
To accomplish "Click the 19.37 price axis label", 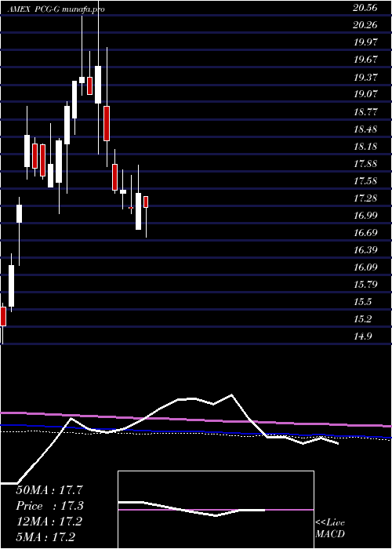I will click(365, 77).
